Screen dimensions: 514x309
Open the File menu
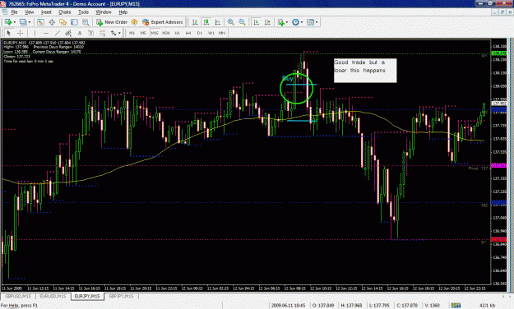point(14,12)
